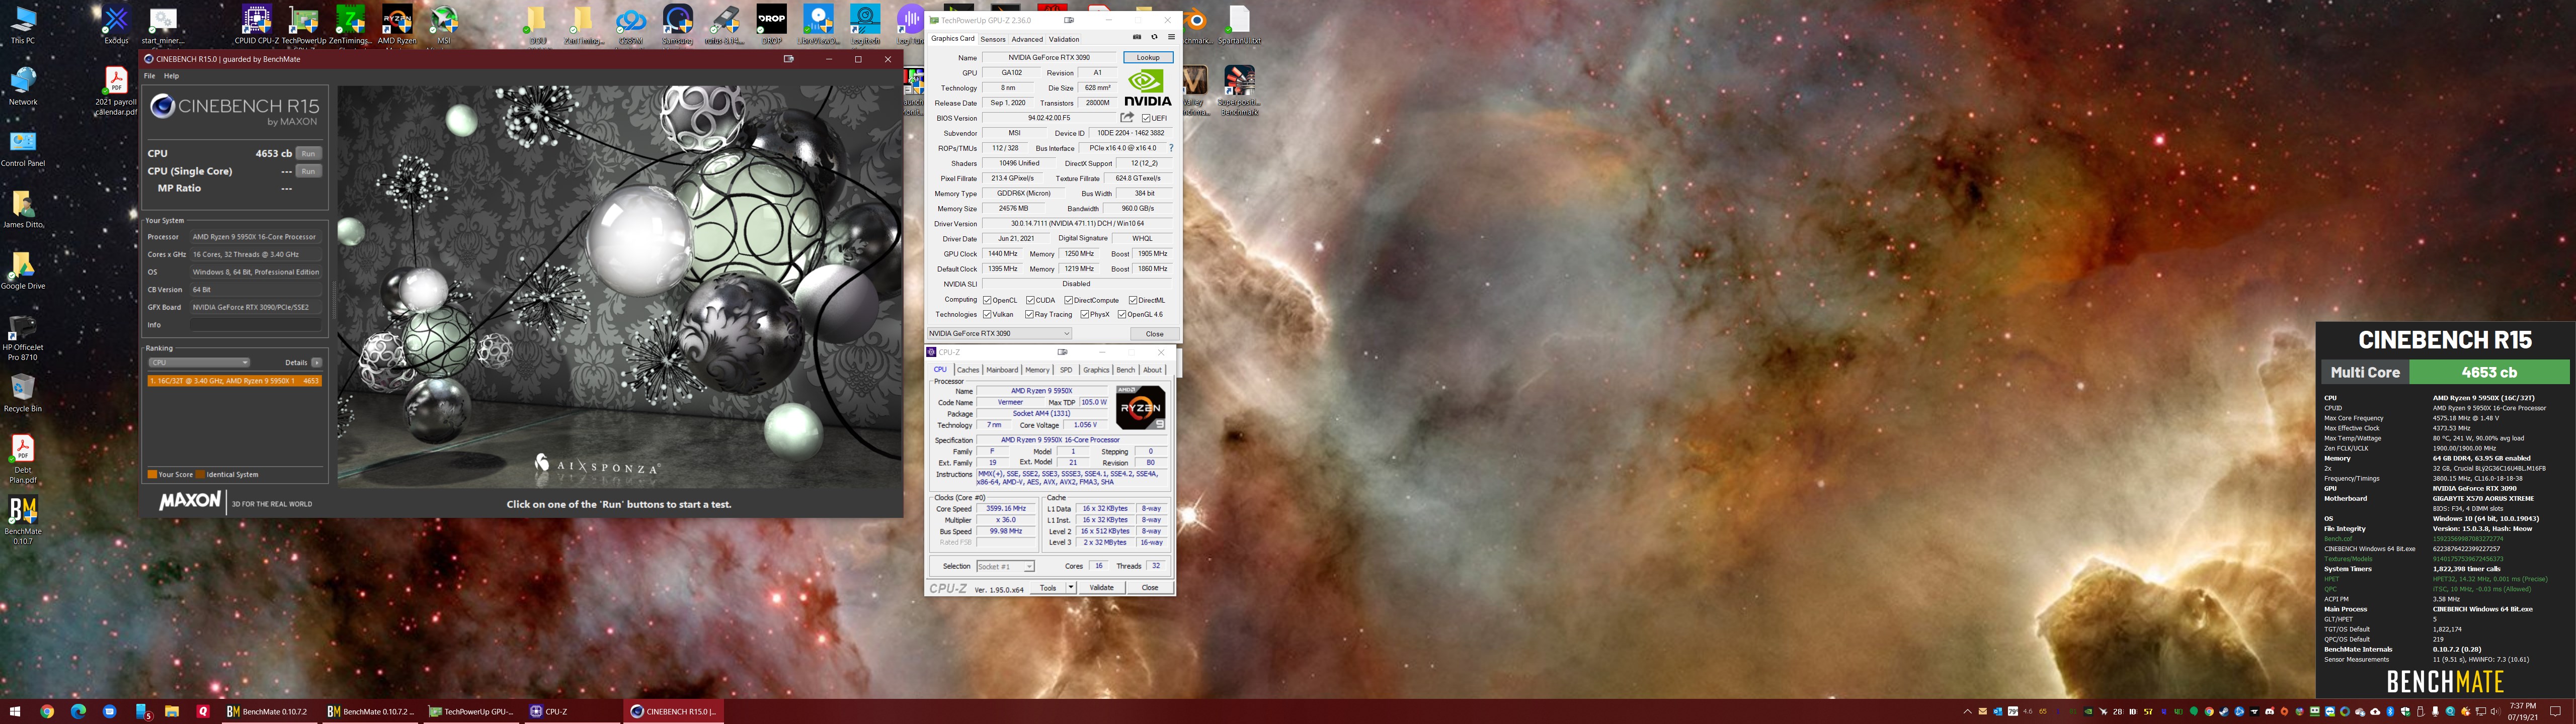The width and height of the screenshot is (2576, 724).
Task: Run the CPU (Single Core) test
Action: tap(309, 171)
